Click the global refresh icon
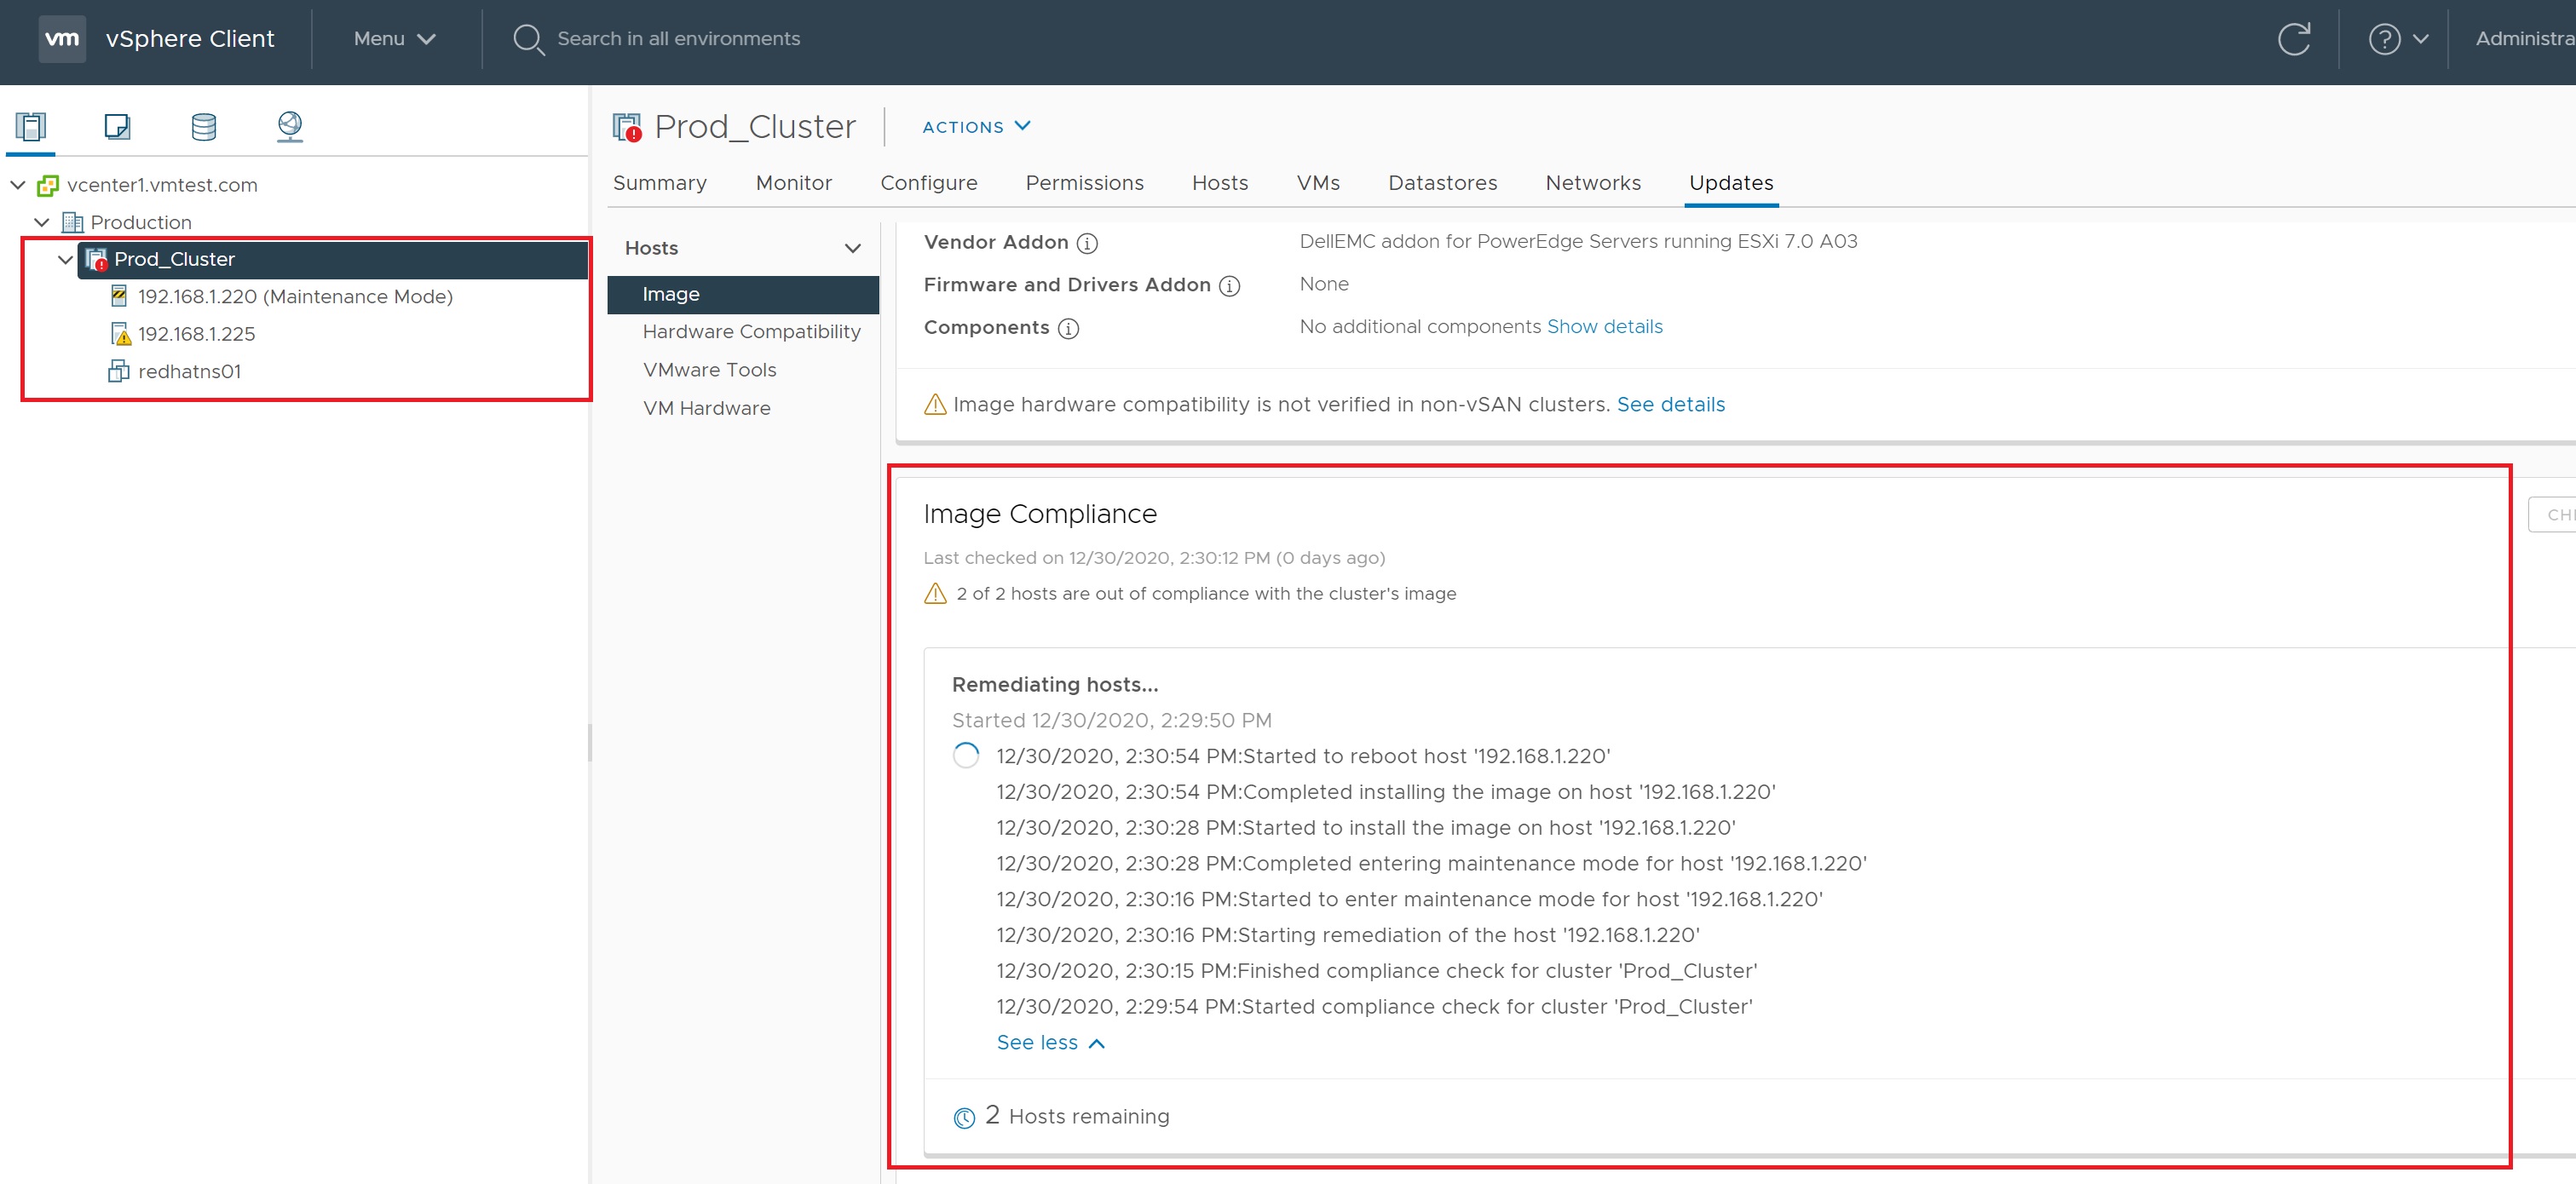 point(2294,39)
